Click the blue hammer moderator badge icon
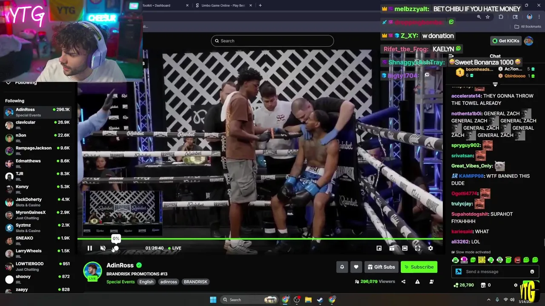The image size is (545, 306). [x=458, y=272]
